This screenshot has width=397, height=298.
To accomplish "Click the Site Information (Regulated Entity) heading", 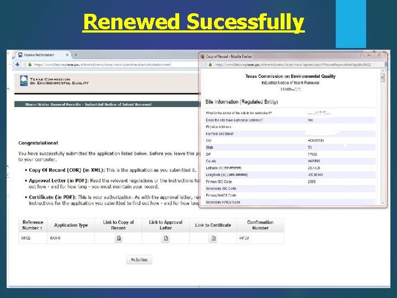I will pyautogui.click(x=242, y=102).
